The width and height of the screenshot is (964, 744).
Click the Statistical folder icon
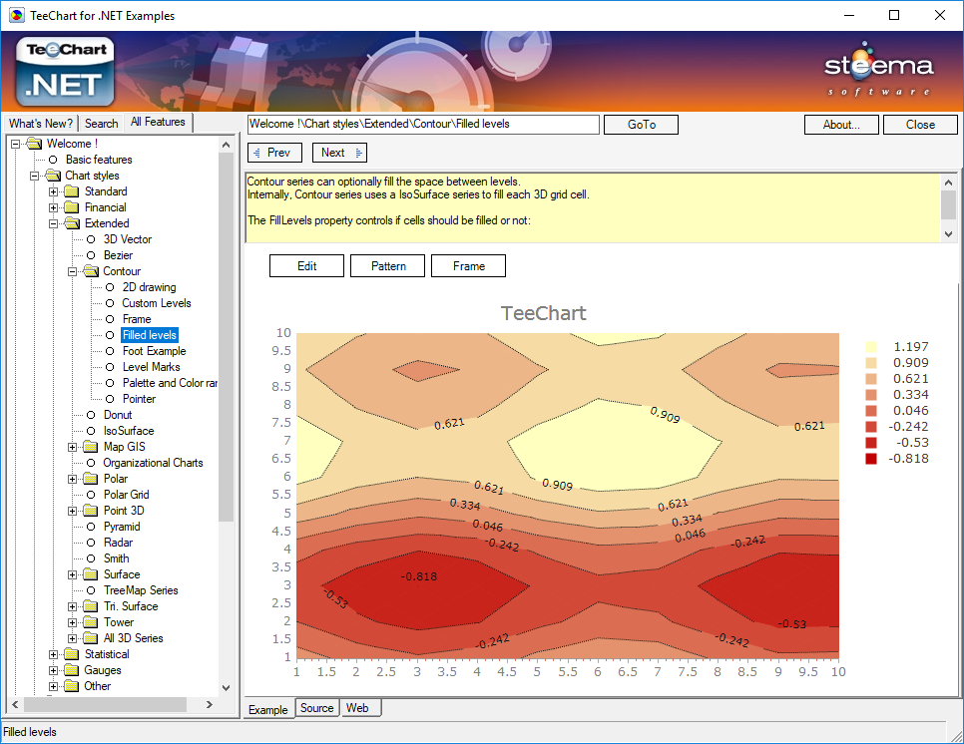coord(72,654)
